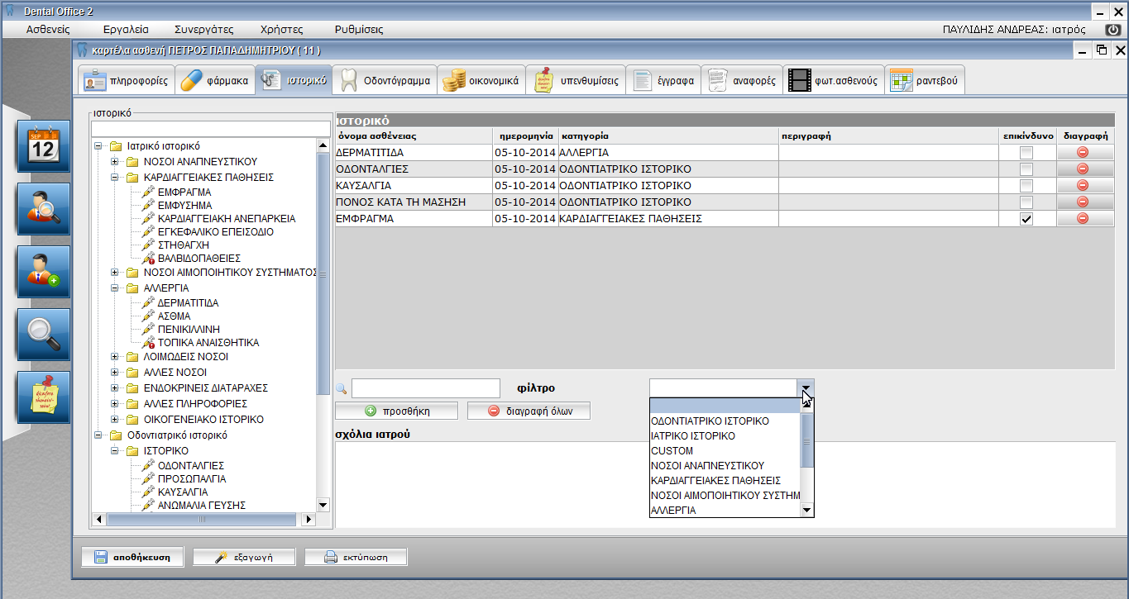Click the ΕΜΦΡΑΓΜΑ syringe item in tree
Viewport: 1129px width, 599px height.
[176, 193]
